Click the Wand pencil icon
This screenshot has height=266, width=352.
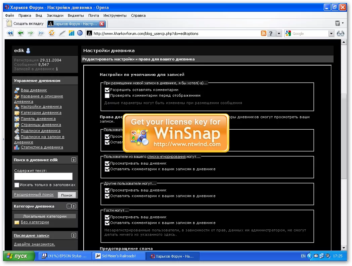[62, 34]
